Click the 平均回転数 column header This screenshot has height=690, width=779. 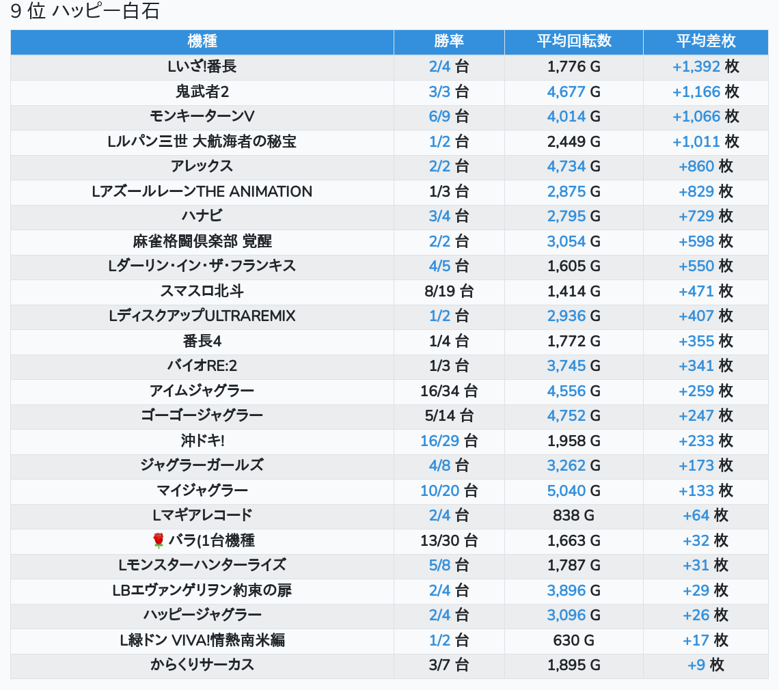[574, 41]
